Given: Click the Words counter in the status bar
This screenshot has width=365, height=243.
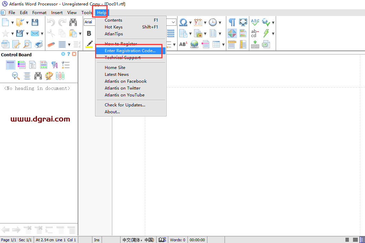Looking at the screenshot, I should 178,240.
